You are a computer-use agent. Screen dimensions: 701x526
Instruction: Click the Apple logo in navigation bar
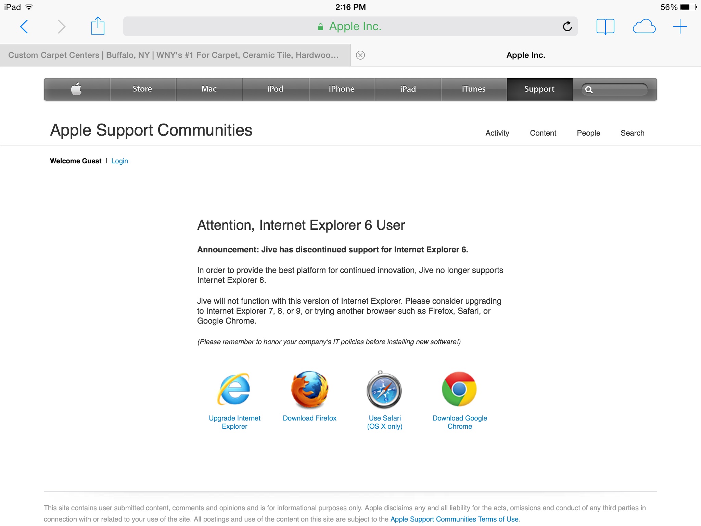tap(76, 89)
